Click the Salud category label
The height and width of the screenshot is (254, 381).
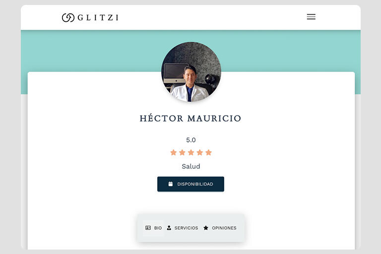pos(191,166)
